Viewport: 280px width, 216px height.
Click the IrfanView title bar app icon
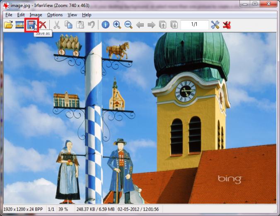pos(6,5)
